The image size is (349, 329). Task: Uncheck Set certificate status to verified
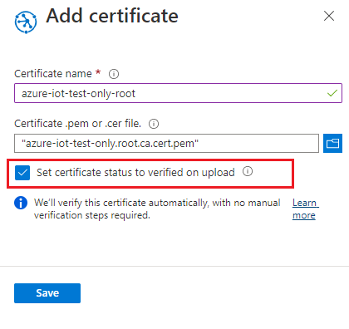22,173
